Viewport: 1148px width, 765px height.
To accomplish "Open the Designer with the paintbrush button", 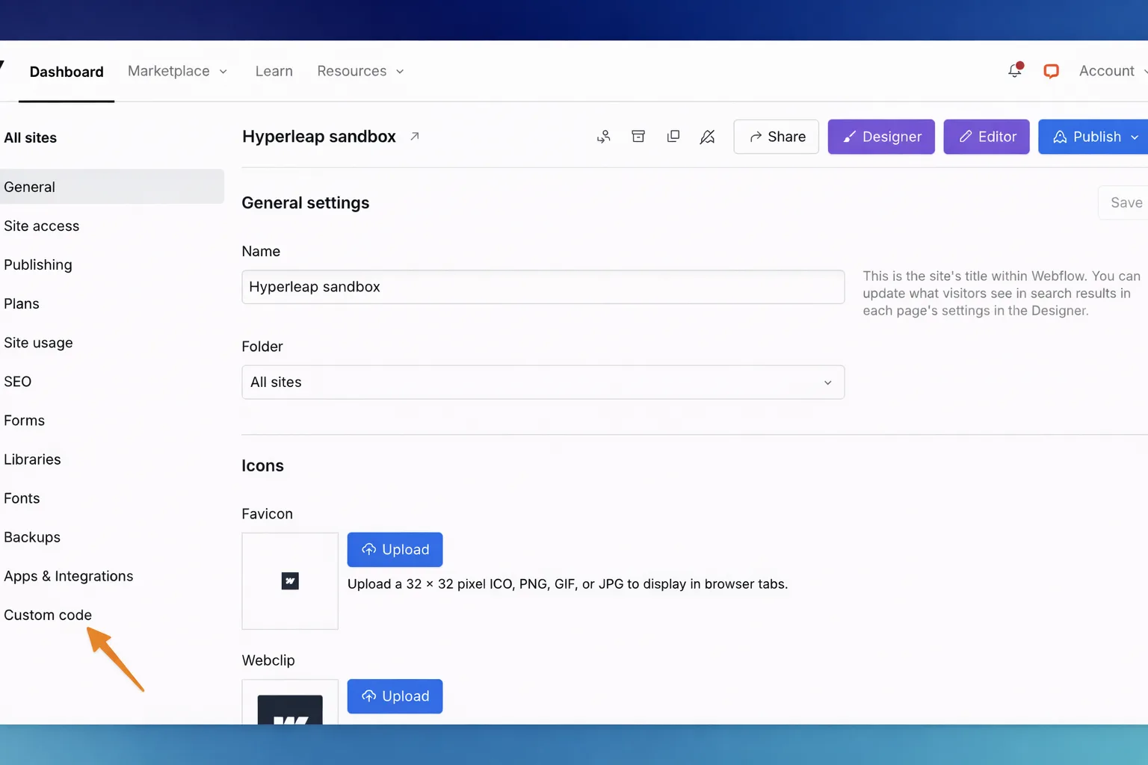I will (880, 137).
